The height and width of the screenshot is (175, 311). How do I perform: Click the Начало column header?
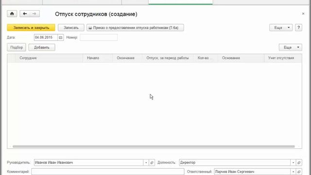coord(98,58)
